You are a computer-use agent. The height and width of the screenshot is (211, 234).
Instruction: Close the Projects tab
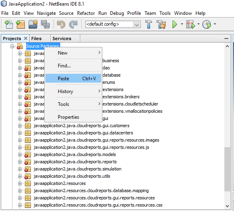pos(26,39)
